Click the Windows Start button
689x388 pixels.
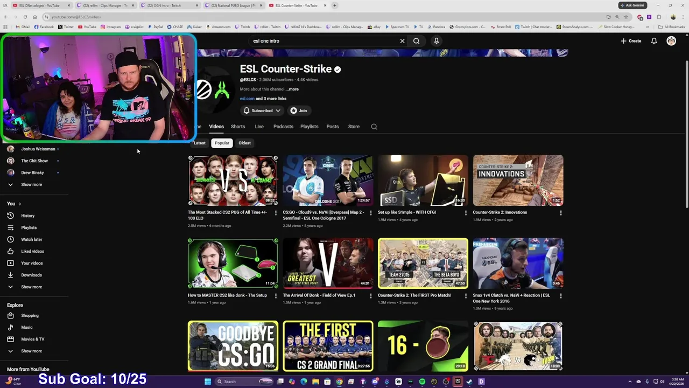point(208,382)
